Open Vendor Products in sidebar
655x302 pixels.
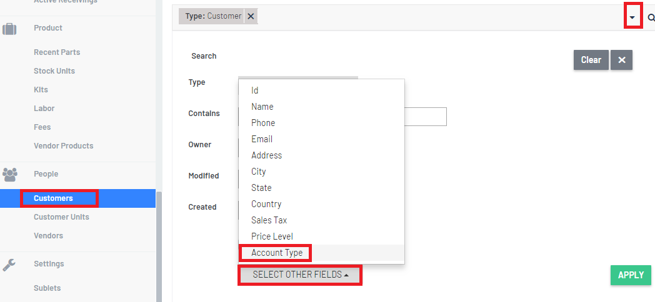point(64,146)
